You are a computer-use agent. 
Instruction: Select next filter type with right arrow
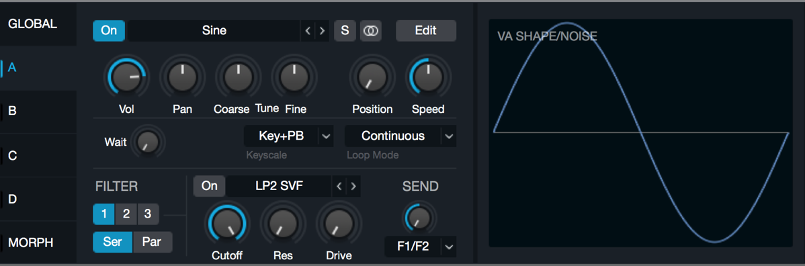point(353,186)
